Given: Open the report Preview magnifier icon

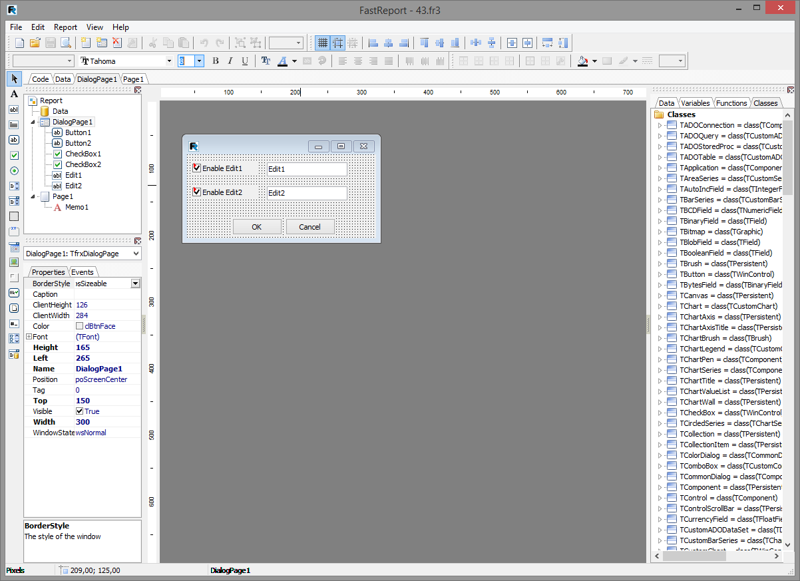Looking at the screenshot, I should pyautogui.click(x=66, y=43).
